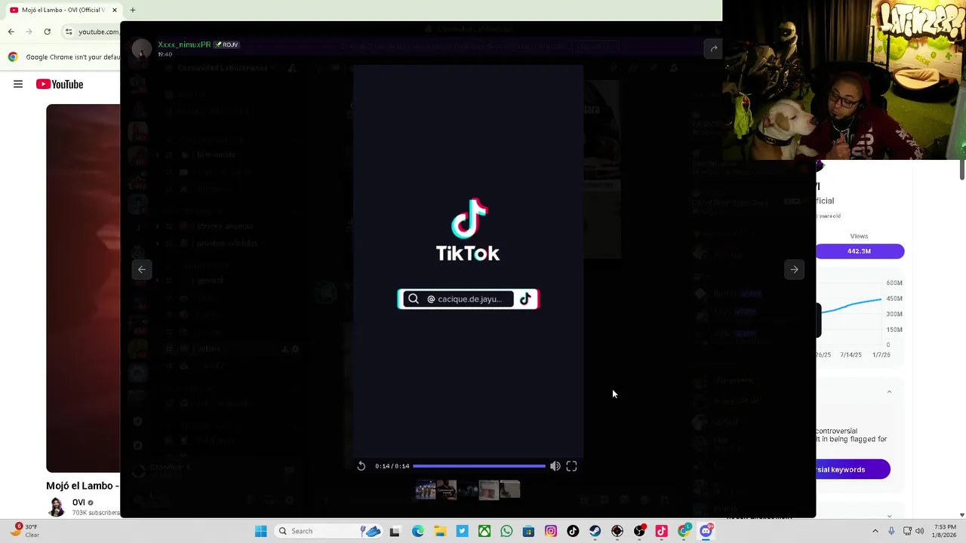Open YouTube hamburger guide menu
966x543 pixels.
[x=18, y=84]
